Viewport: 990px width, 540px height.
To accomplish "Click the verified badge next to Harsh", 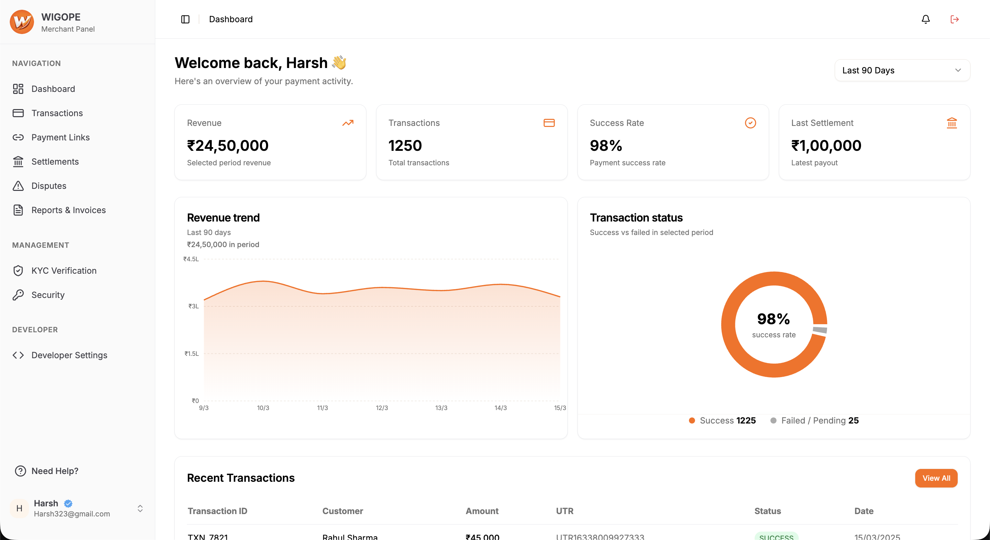I will click(x=68, y=503).
